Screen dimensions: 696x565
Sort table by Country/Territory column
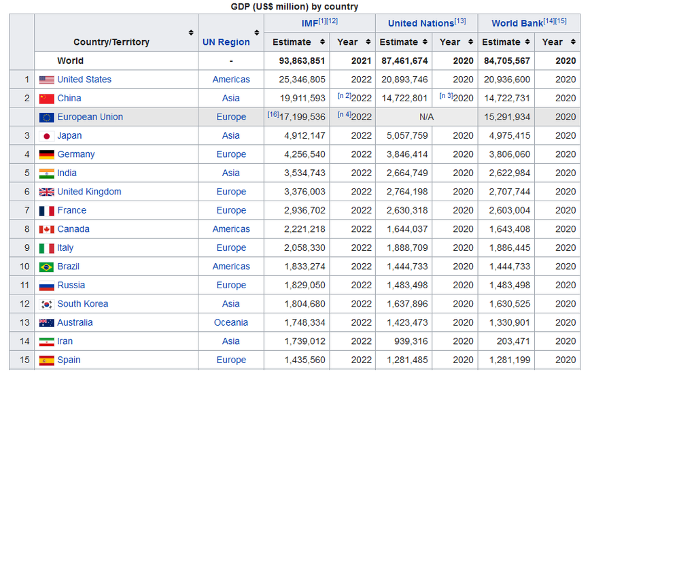tap(191, 33)
